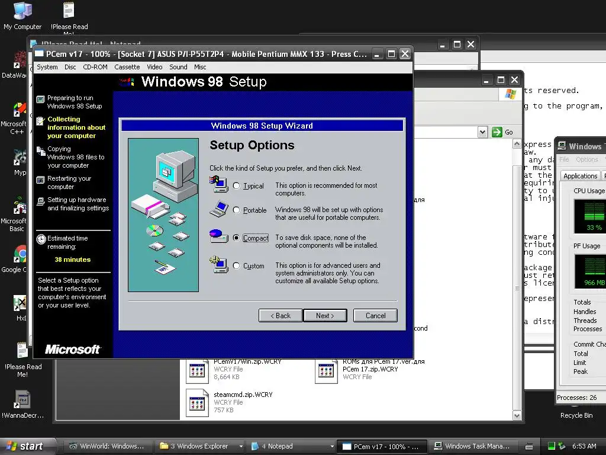The image size is (606, 455).
Task: Select the Compact setup radio button
Action: point(237,238)
